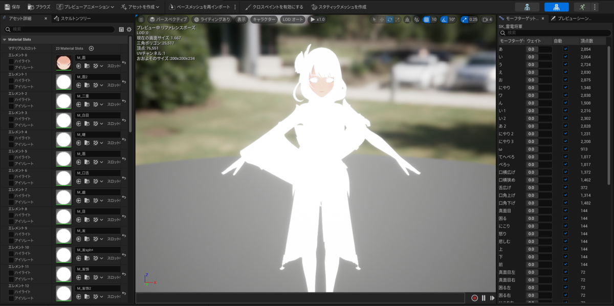614x306 pixels.
Task: Switch to スケルトンツリー tab
Action: [72, 18]
